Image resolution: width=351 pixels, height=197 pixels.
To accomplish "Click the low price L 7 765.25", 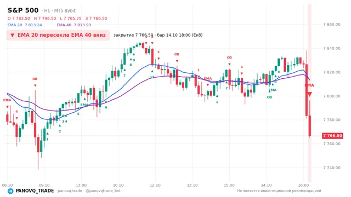I will click(71, 18).
